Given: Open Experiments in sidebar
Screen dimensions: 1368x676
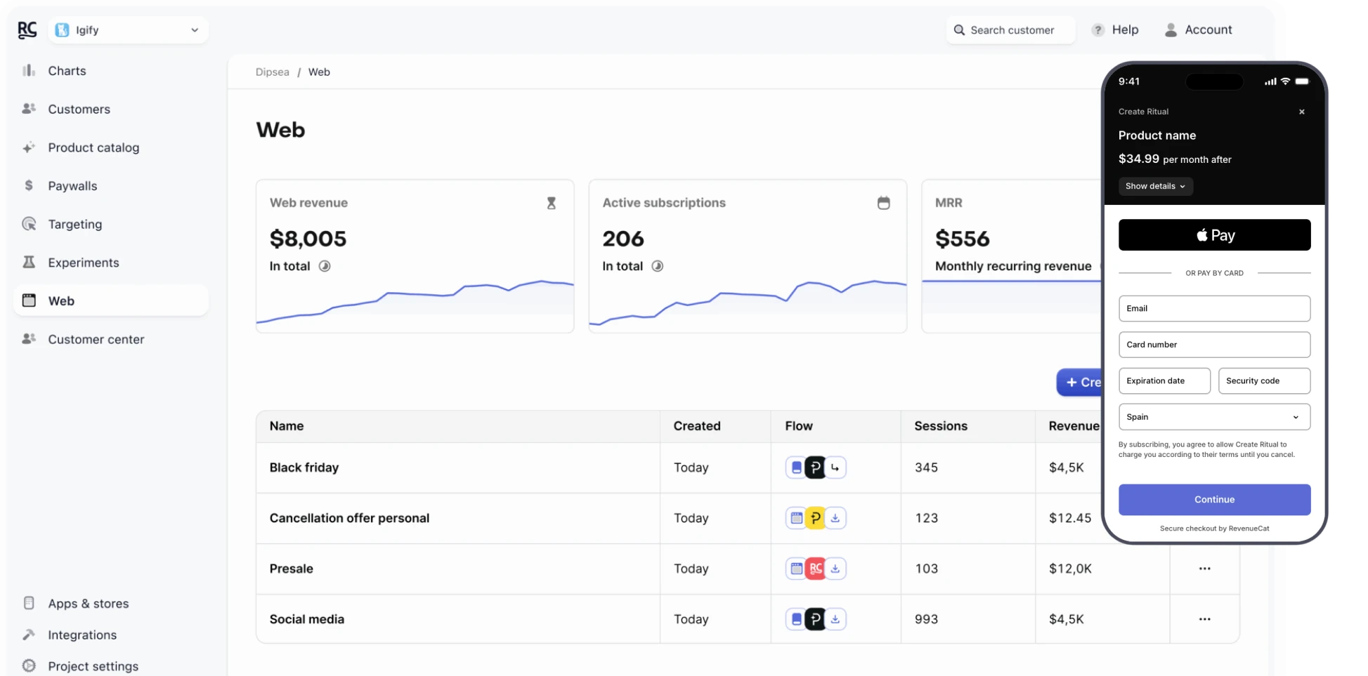Looking at the screenshot, I should click(83, 263).
